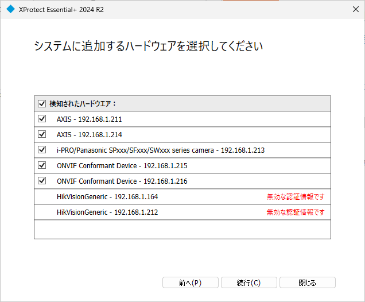Click 無効な認証情報です error for 192.168.1.164
Viewport: 365px width, 302px height.
pos(296,197)
